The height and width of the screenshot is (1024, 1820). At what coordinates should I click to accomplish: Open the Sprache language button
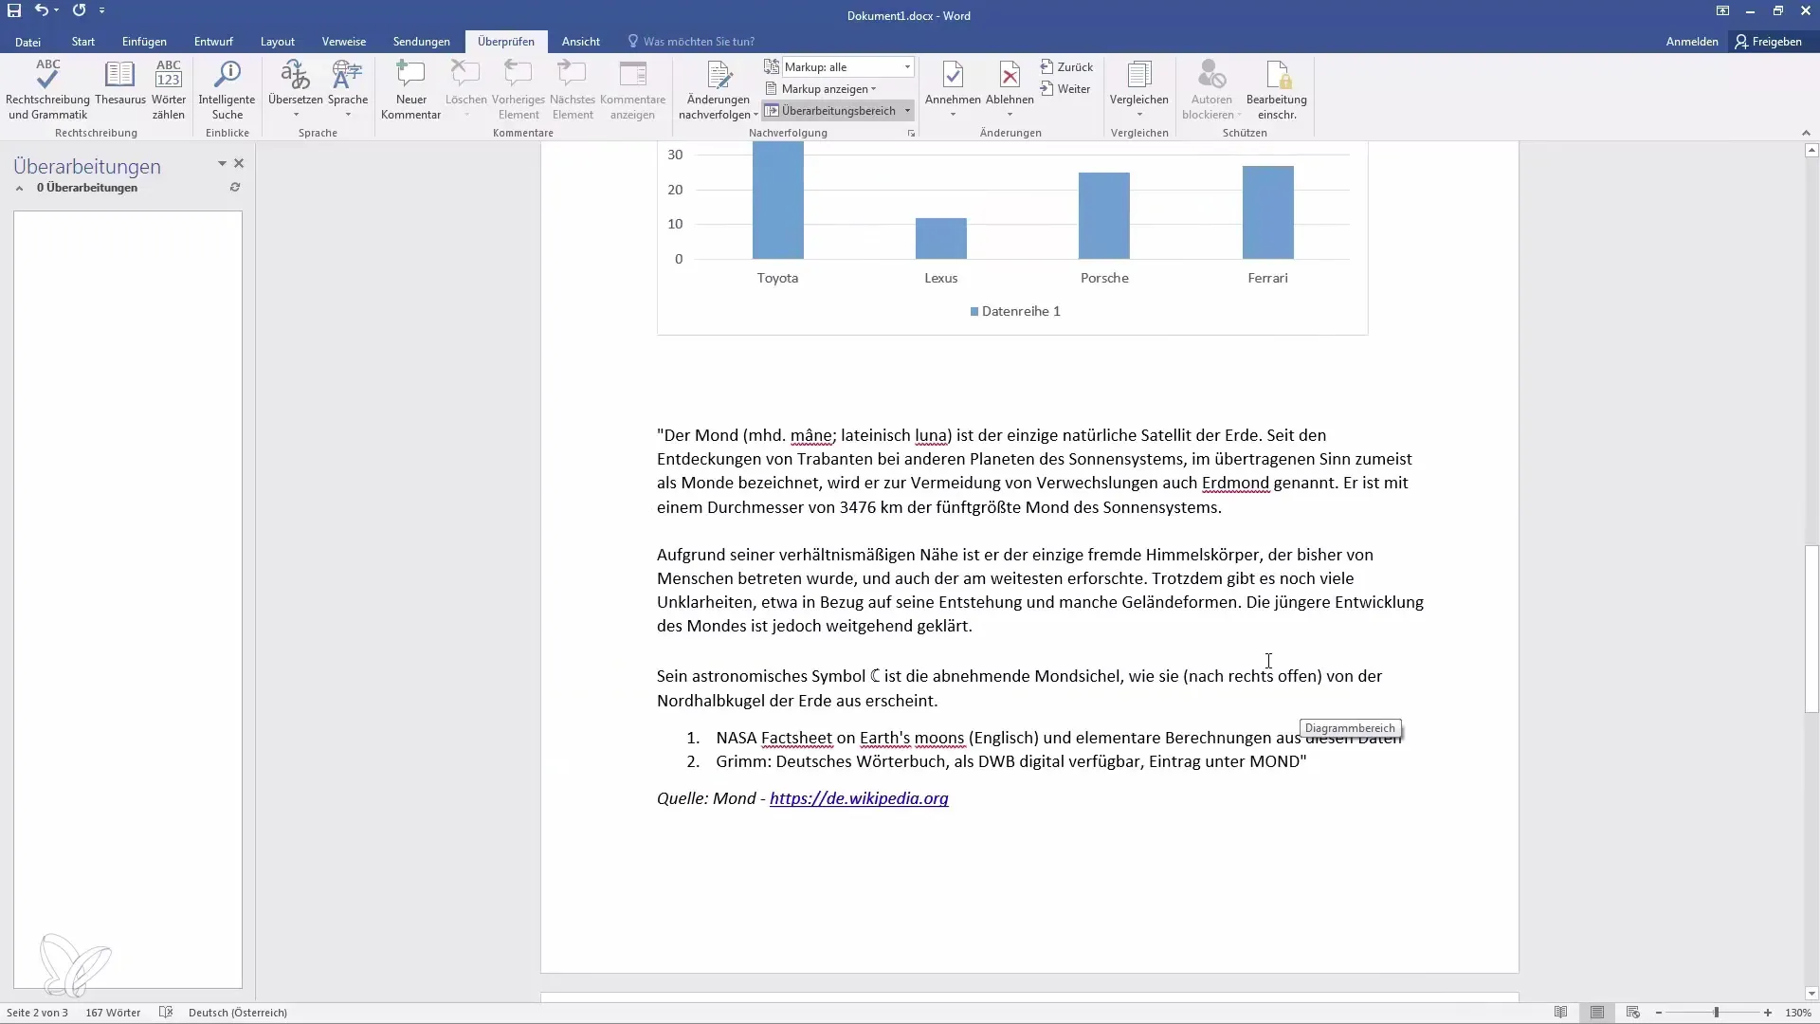[348, 90]
